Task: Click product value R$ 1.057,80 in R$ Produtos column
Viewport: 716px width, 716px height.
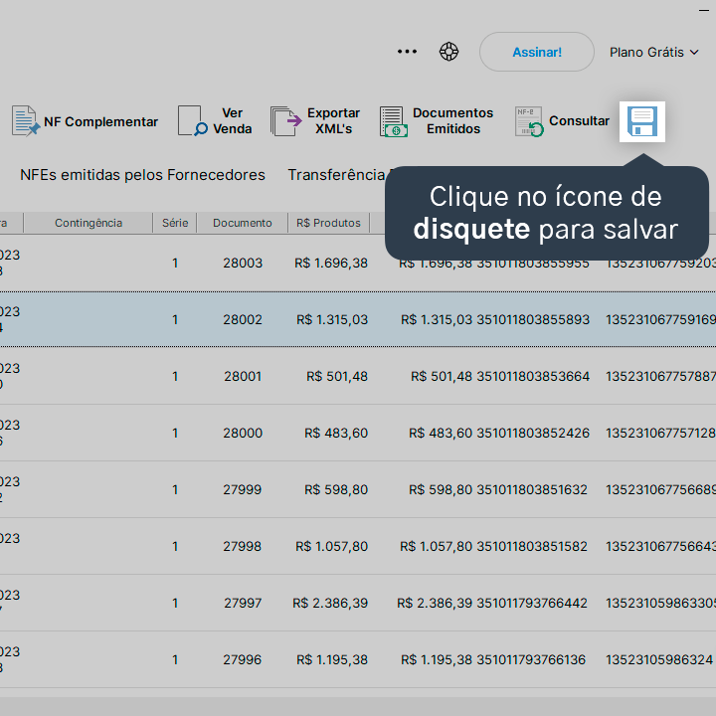Action: (331, 546)
